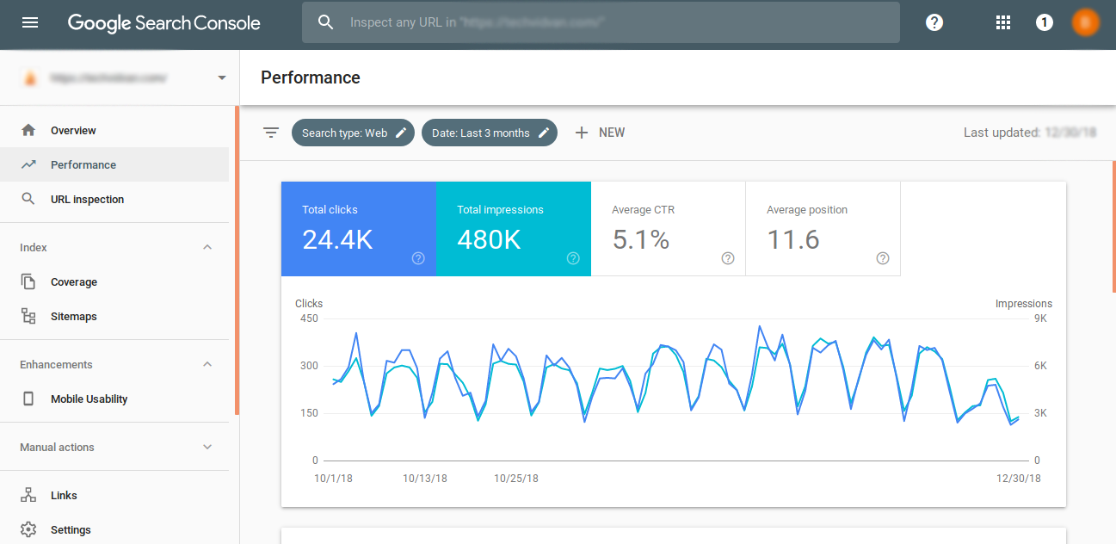Image resolution: width=1116 pixels, height=544 pixels.
Task: Edit the Search type: Web pencil icon
Action: pos(401,133)
